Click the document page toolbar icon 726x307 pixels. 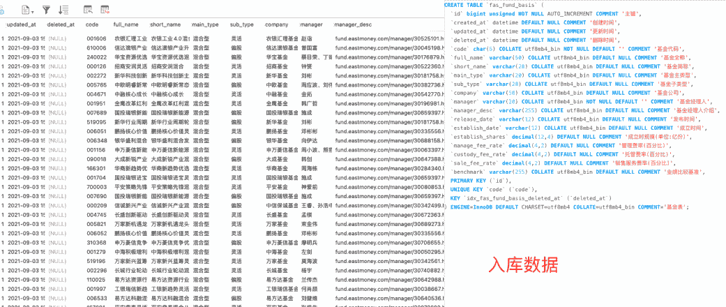25,10
